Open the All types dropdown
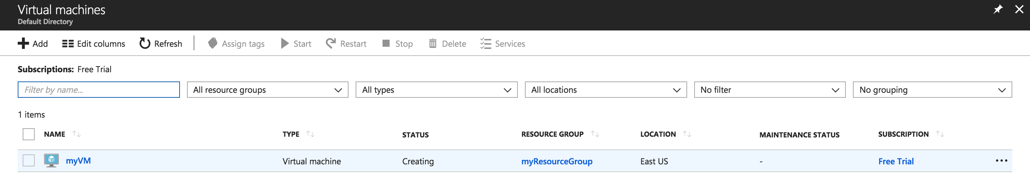The width and height of the screenshot is (1030, 187). coord(436,90)
